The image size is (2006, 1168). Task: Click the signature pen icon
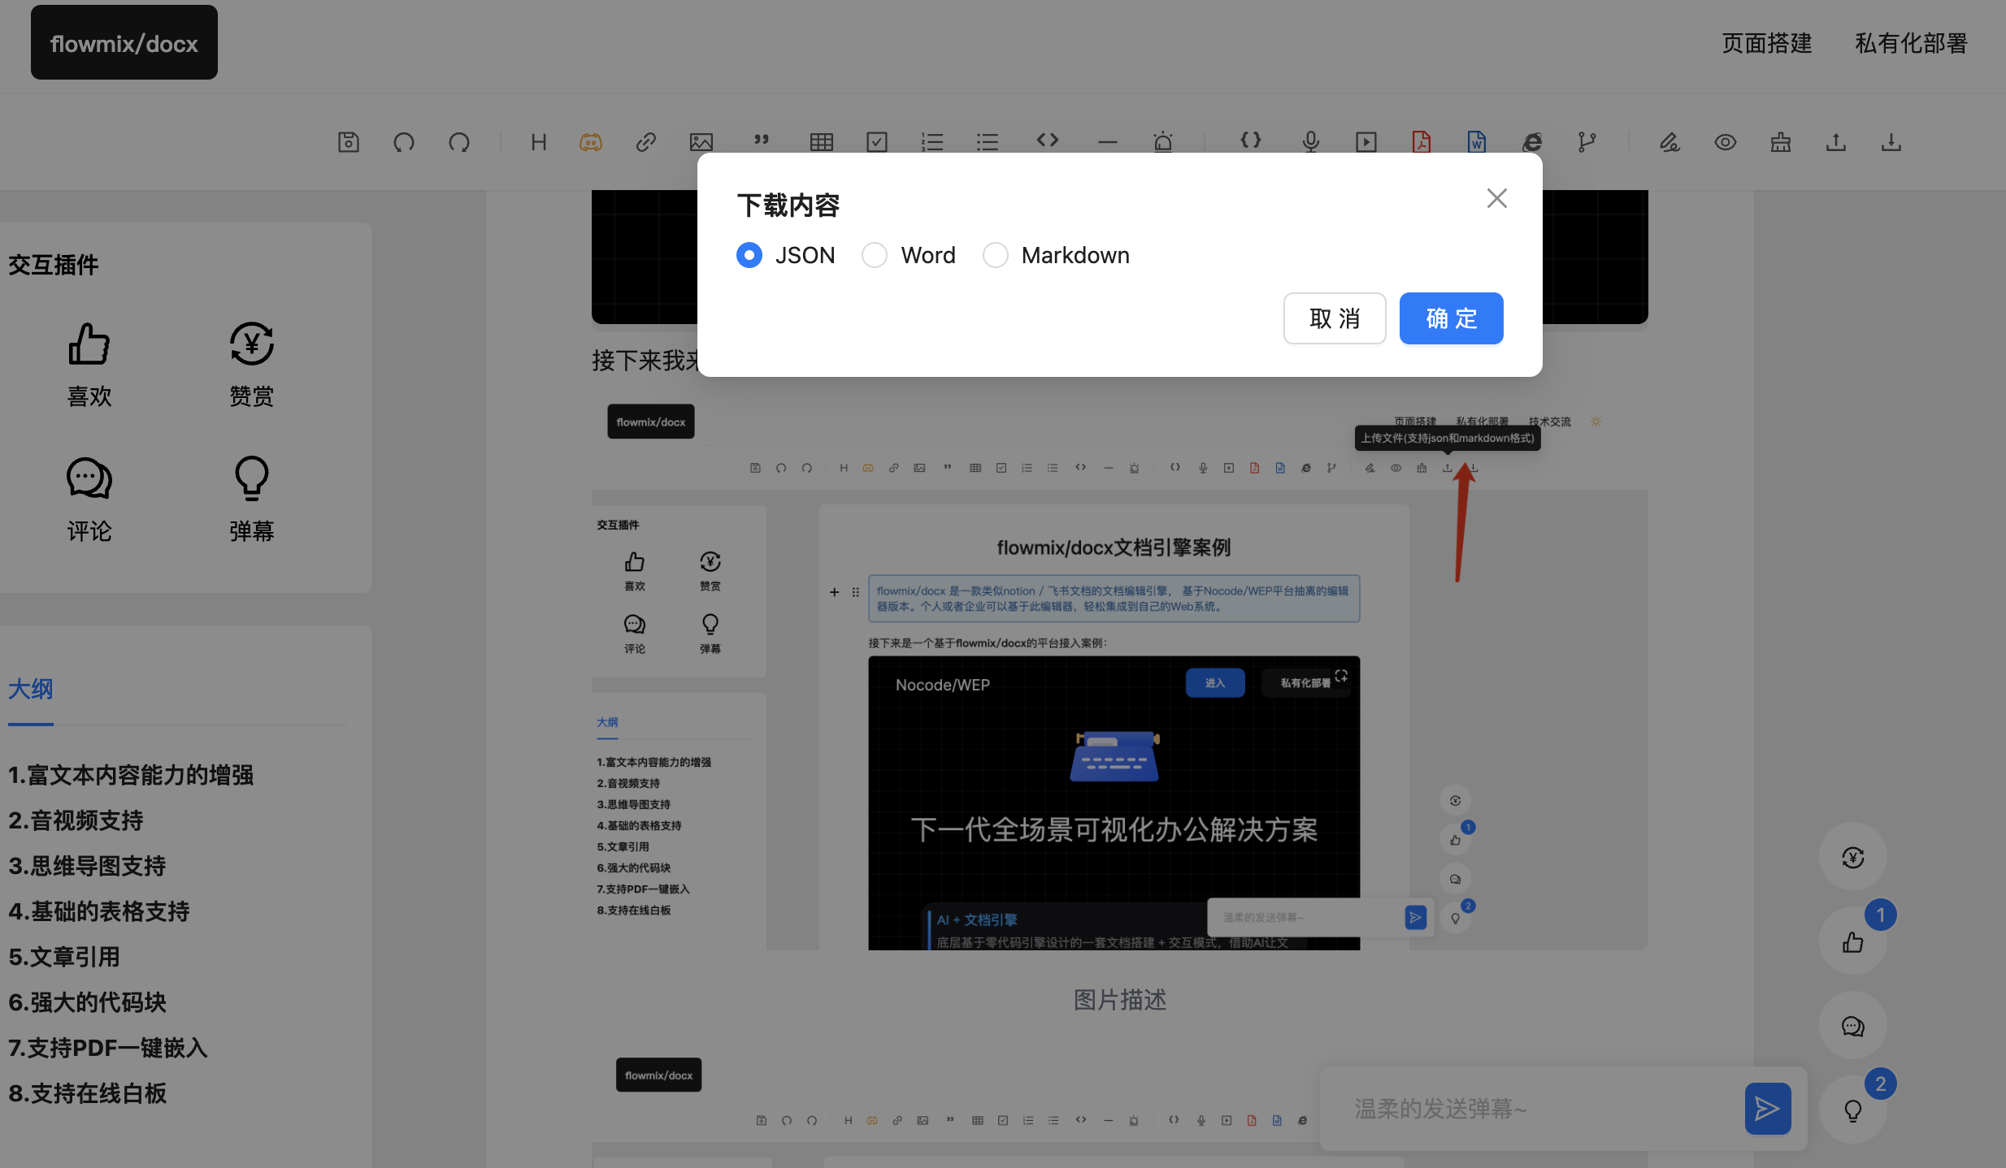pyautogui.click(x=1670, y=142)
